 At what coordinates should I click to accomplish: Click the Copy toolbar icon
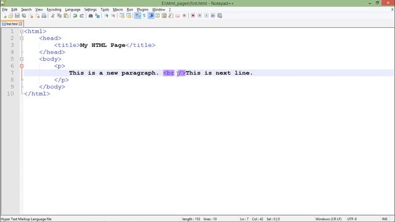(x=59, y=16)
